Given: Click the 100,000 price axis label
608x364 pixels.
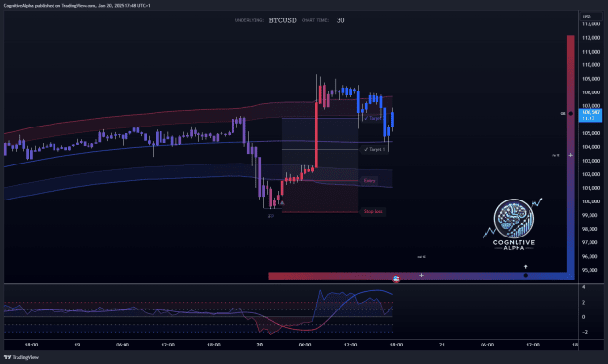Looking at the screenshot, I should 590,201.
